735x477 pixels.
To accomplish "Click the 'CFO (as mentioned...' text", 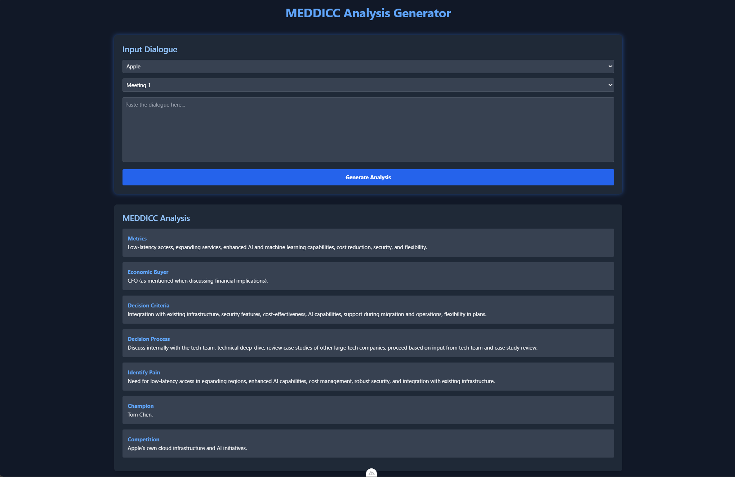I will tap(198, 281).
